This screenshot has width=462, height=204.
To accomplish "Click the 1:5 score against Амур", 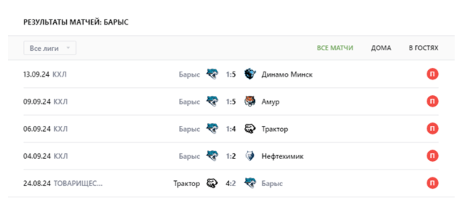I will tap(231, 102).
